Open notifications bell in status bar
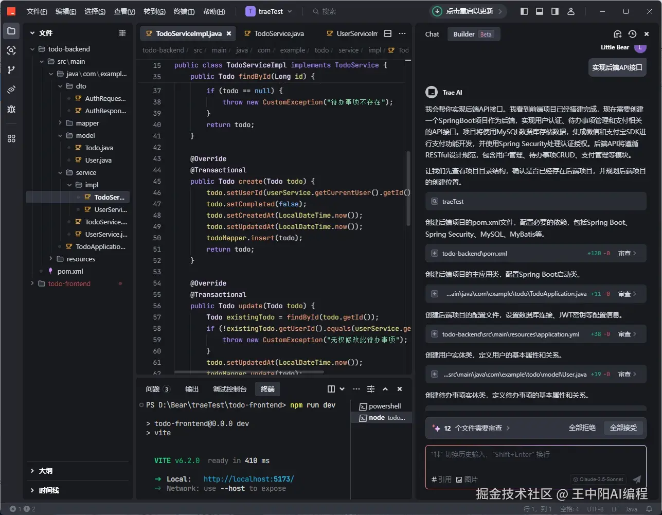Screen dimensions: 662x515 (649, 509)
